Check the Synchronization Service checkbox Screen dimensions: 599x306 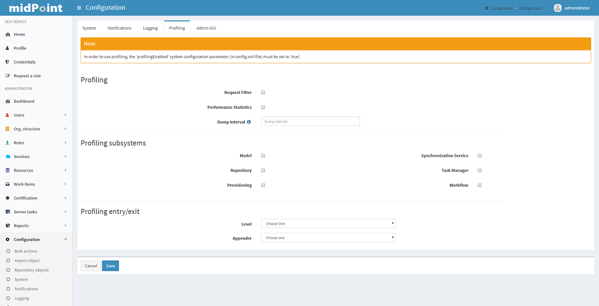click(x=480, y=156)
